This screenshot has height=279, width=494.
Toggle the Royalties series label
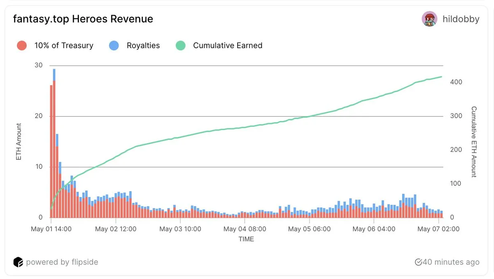pos(143,46)
